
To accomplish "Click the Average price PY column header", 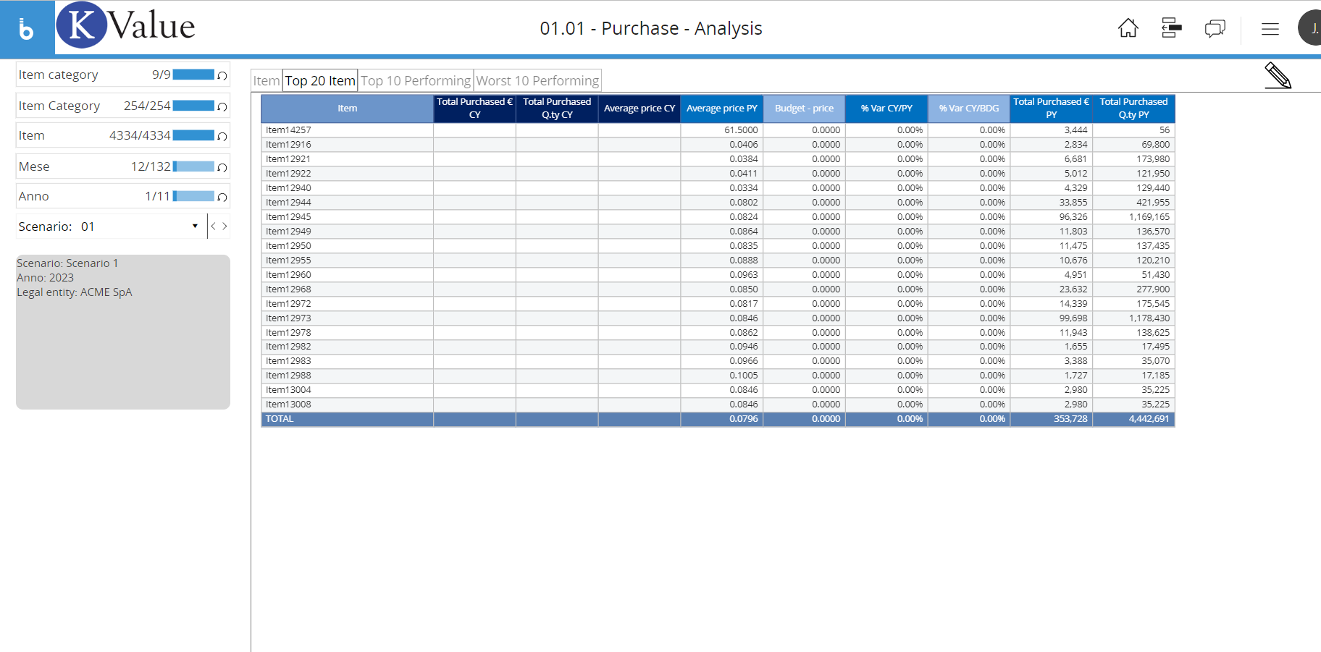I will (x=721, y=109).
